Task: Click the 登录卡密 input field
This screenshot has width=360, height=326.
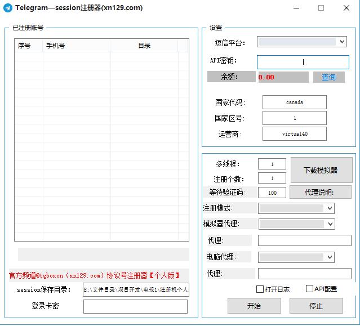Action: click(x=135, y=306)
